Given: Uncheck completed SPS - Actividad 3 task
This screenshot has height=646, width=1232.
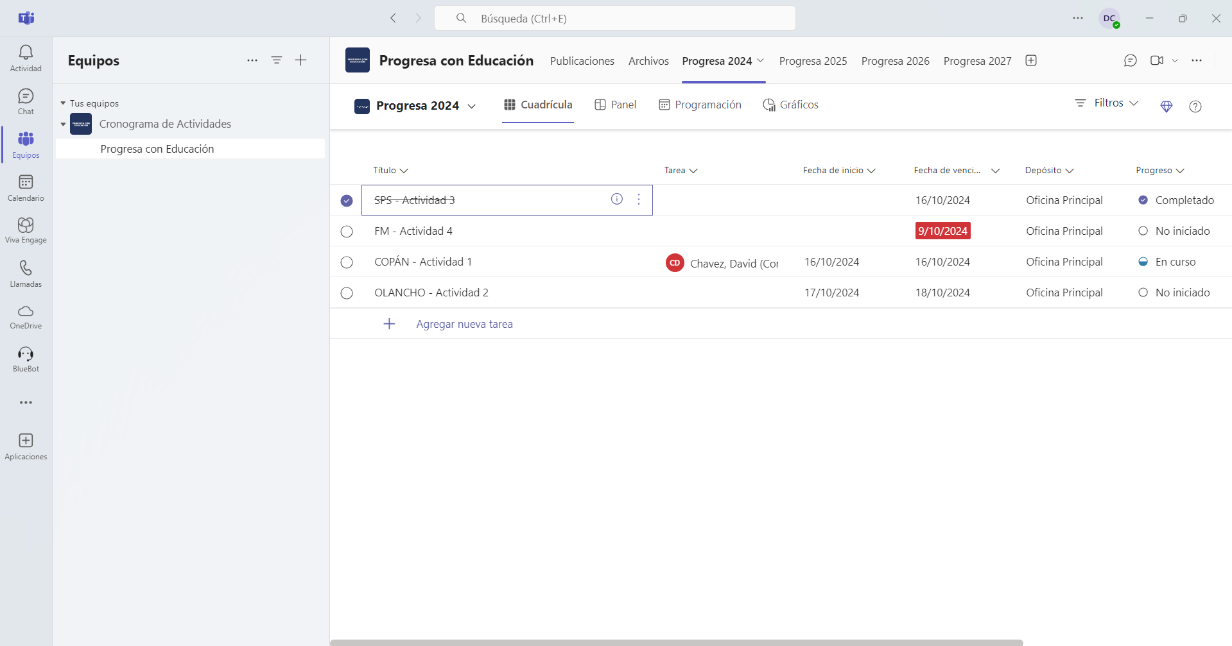Looking at the screenshot, I should tap(347, 201).
